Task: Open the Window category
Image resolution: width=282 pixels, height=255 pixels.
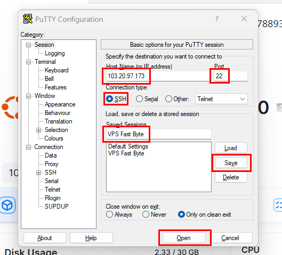Action: [x=45, y=96]
